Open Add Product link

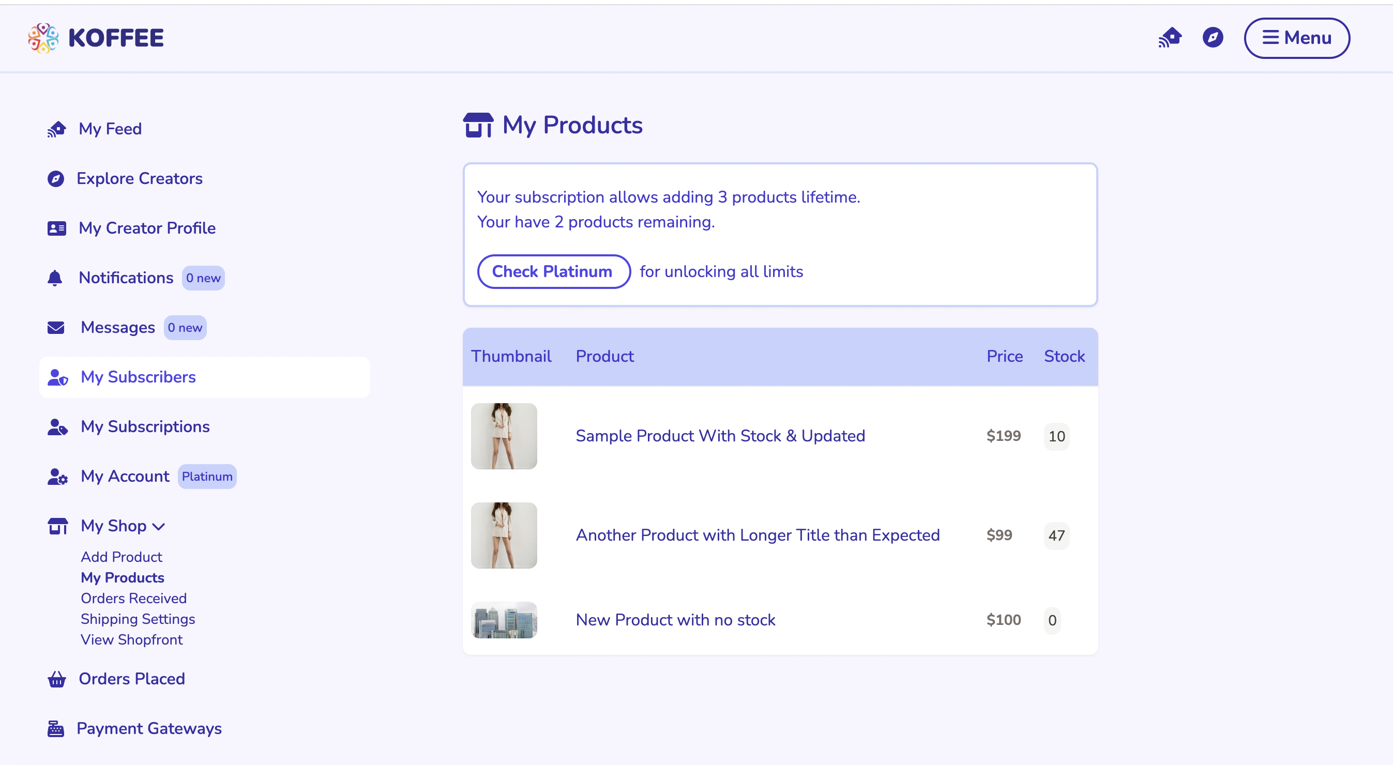[121, 557]
